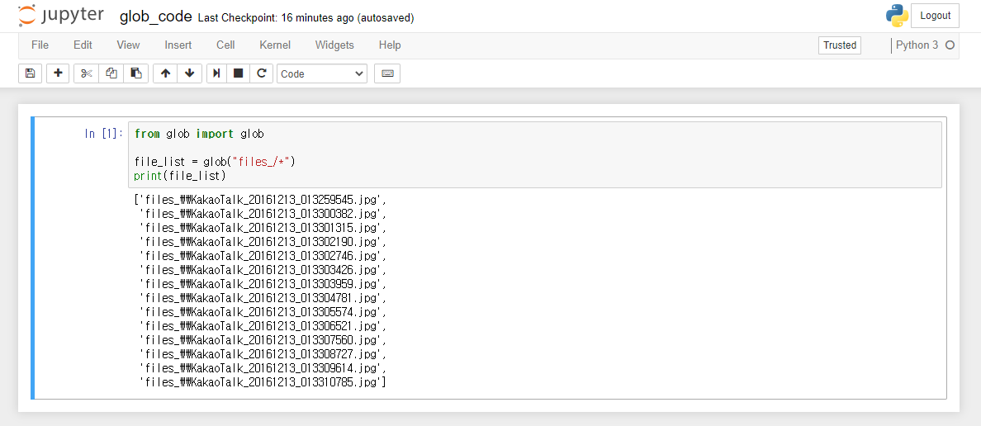Image resolution: width=981 pixels, height=426 pixels.
Task: Open the Widgets menu
Action: click(334, 45)
